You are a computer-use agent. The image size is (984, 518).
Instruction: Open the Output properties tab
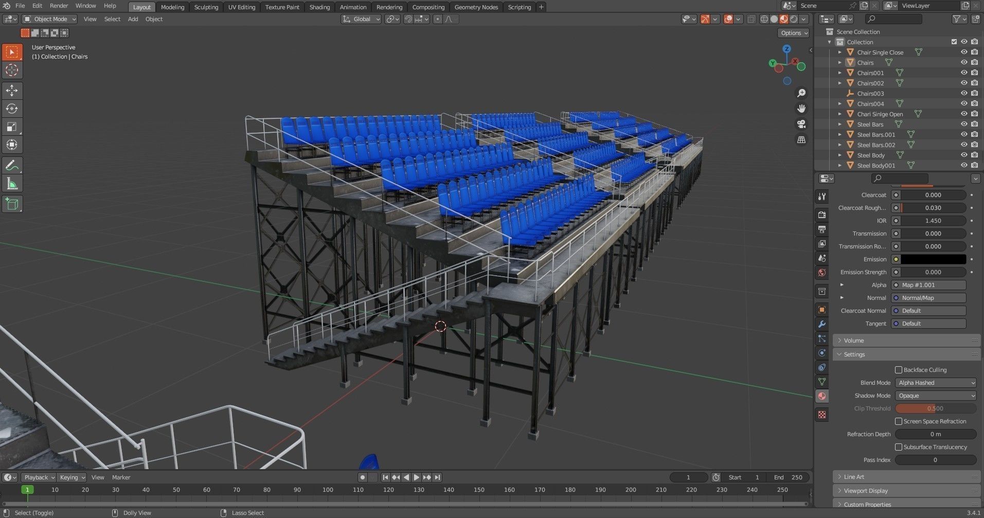pyautogui.click(x=822, y=229)
